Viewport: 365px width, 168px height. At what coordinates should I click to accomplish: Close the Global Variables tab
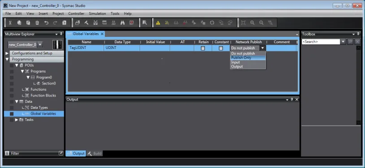(102, 34)
